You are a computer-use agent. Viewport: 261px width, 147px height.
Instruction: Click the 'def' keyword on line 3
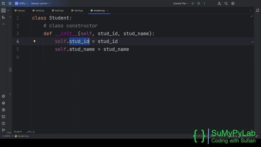(x=48, y=33)
